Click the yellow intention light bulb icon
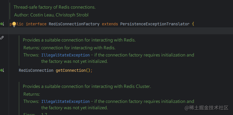This screenshot has width=233, height=115. pyautogui.click(x=14, y=24)
